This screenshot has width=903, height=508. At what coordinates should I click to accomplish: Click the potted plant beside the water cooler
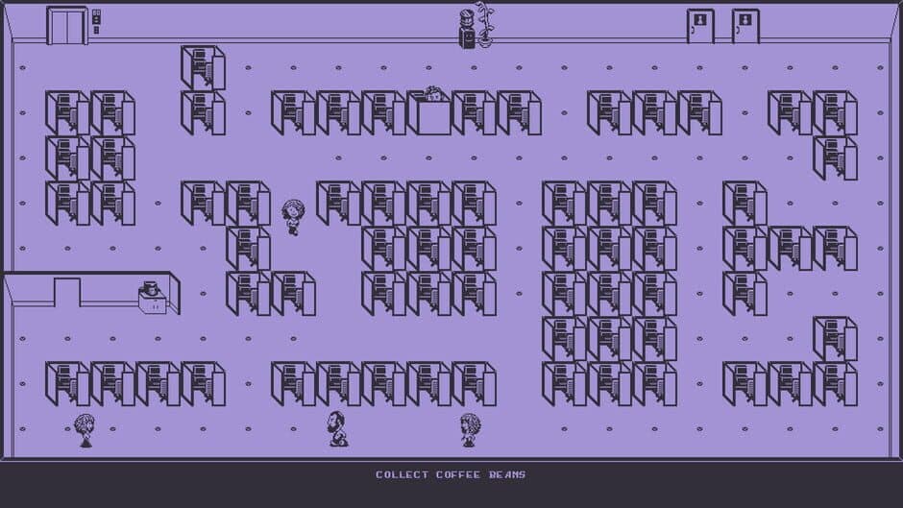point(485,25)
